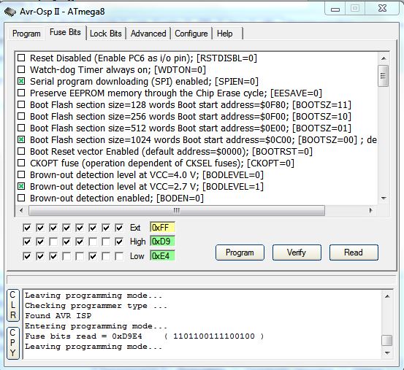
Task: Select Boot Flash size 256 words option
Action: coord(21,116)
